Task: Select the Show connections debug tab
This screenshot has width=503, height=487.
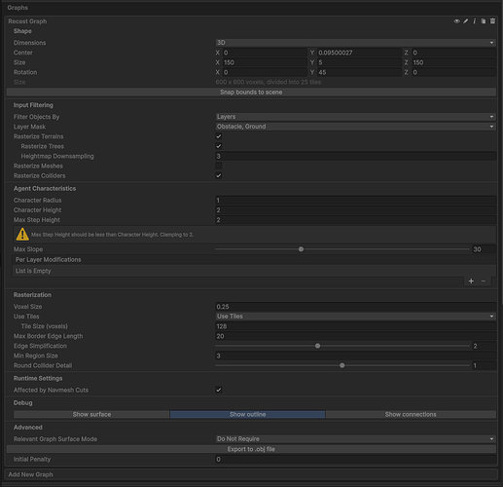Action: (411, 415)
